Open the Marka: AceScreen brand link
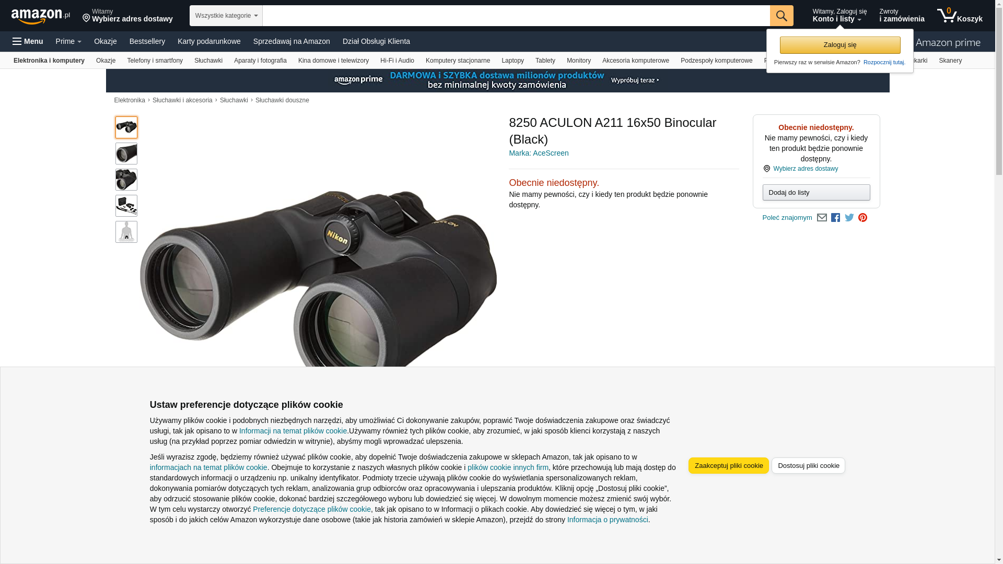This screenshot has height=564, width=1003. click(x=539, y=153)
